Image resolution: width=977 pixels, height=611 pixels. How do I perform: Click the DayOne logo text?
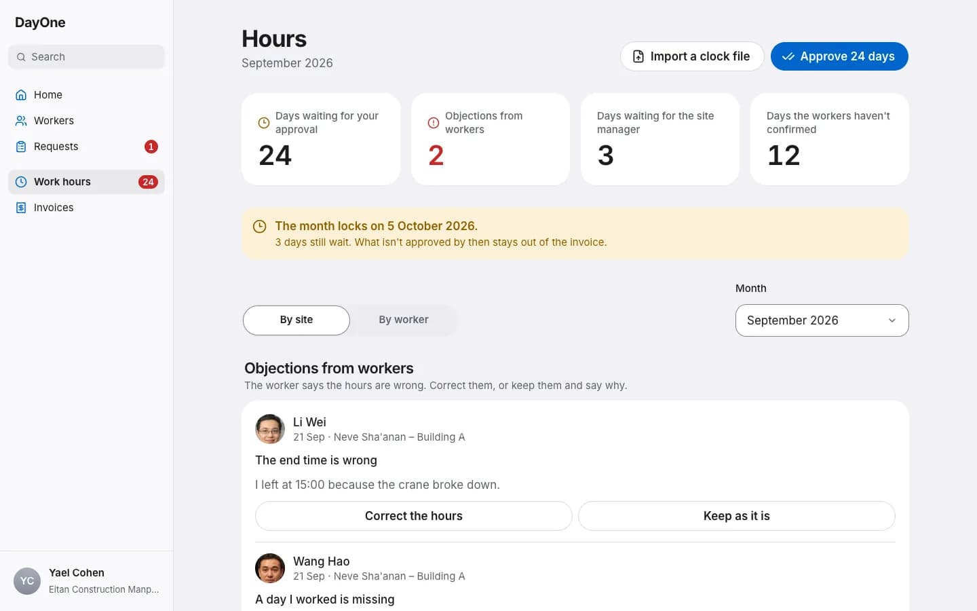pyautogui.click(x=40, y=22)
